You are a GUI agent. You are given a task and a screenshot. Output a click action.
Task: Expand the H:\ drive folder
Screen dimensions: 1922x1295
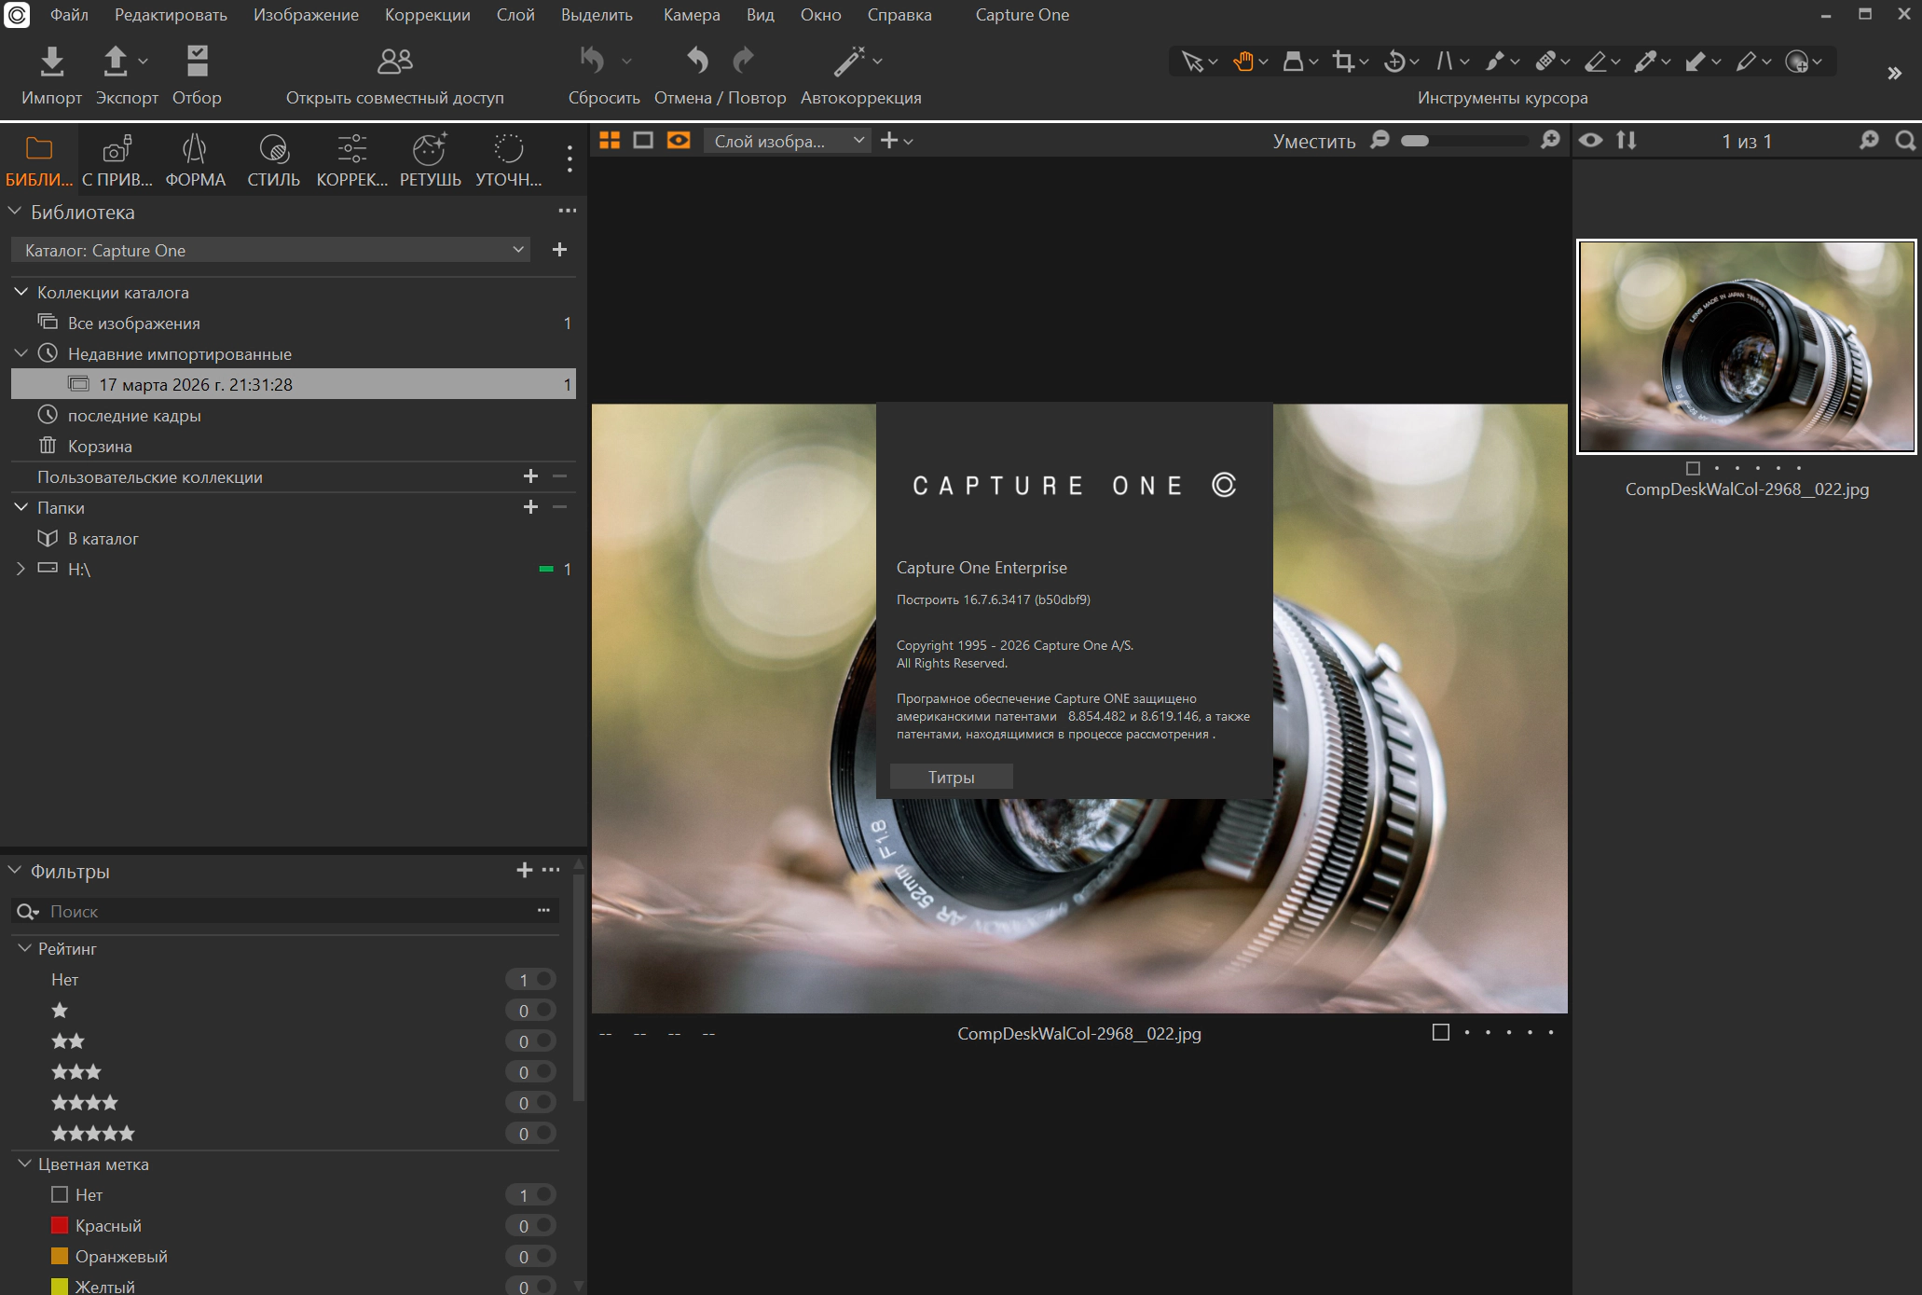pyautogui.click(x=21, y=569)
